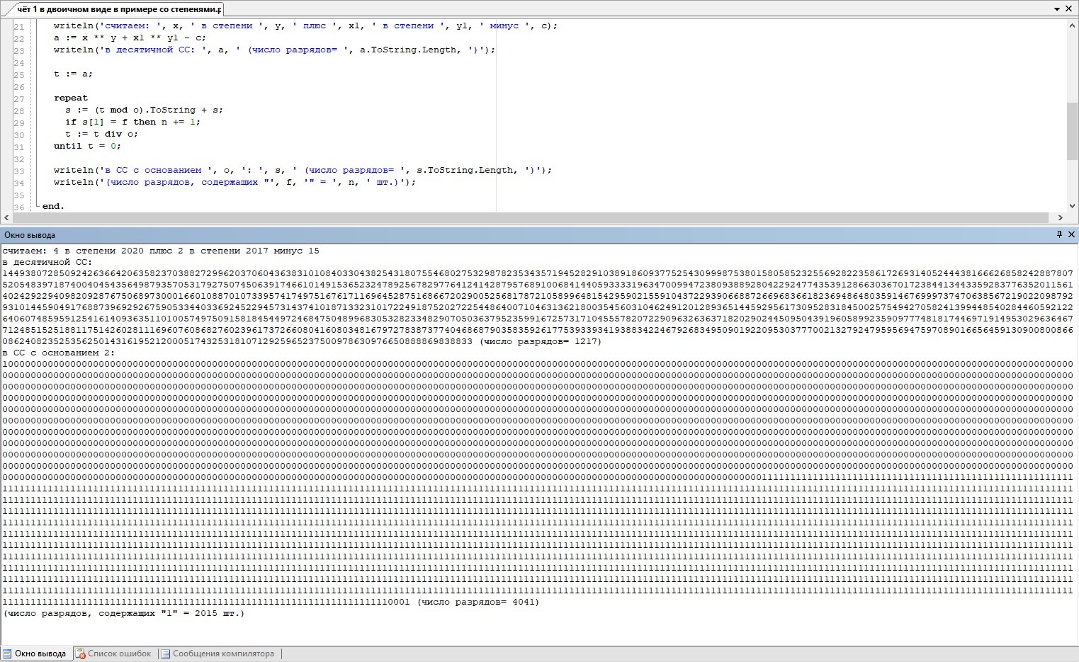1079x662 pixels.
Task: Click the editor vertical scrollbar up arrow
Action: coord(1072,25)
